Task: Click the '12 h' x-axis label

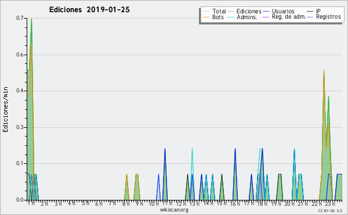Action: [x=181, y=203]
